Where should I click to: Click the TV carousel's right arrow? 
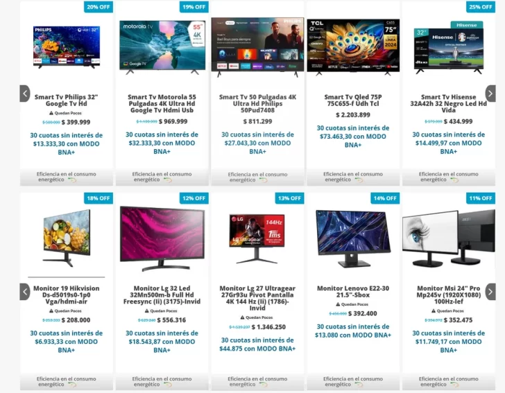tap(490, 94)
